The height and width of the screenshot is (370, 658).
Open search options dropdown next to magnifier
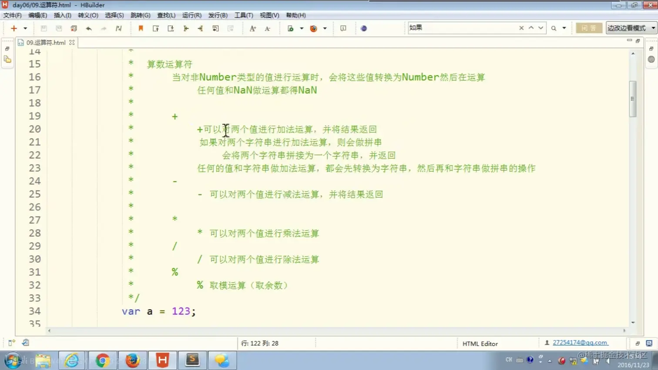pyautogui.click(x=564, y=27)
